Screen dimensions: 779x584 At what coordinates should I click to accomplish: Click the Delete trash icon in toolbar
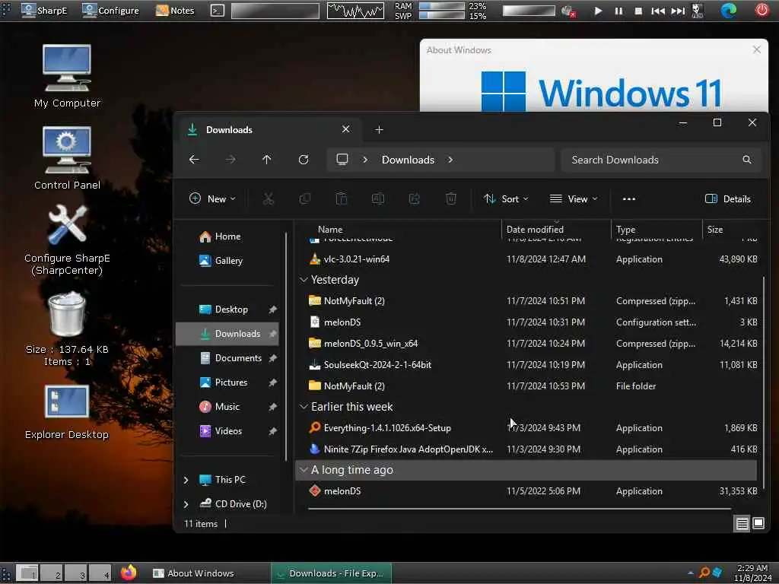451,198
